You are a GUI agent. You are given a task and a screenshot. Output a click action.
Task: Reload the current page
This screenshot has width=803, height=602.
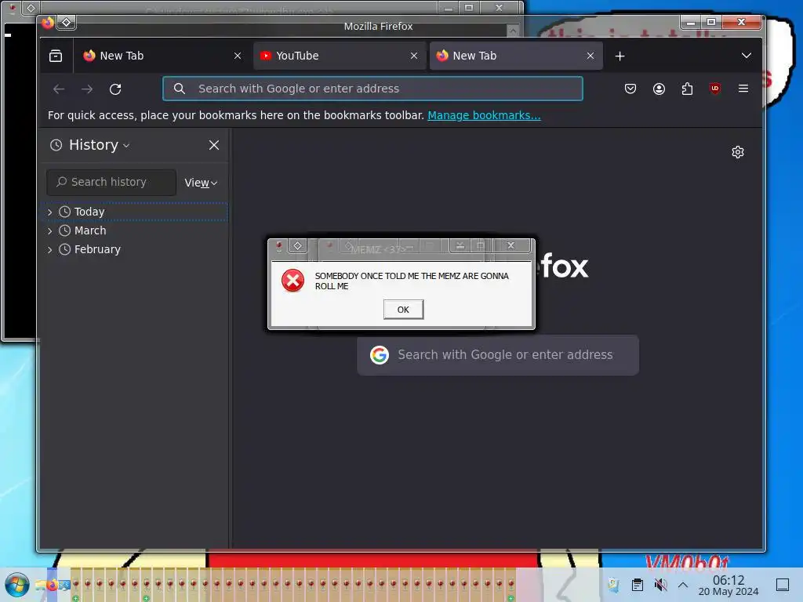coord(115,89)
